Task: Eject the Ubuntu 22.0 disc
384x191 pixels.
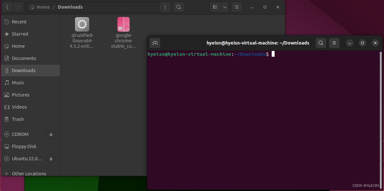Action: (x=51, y=158)
